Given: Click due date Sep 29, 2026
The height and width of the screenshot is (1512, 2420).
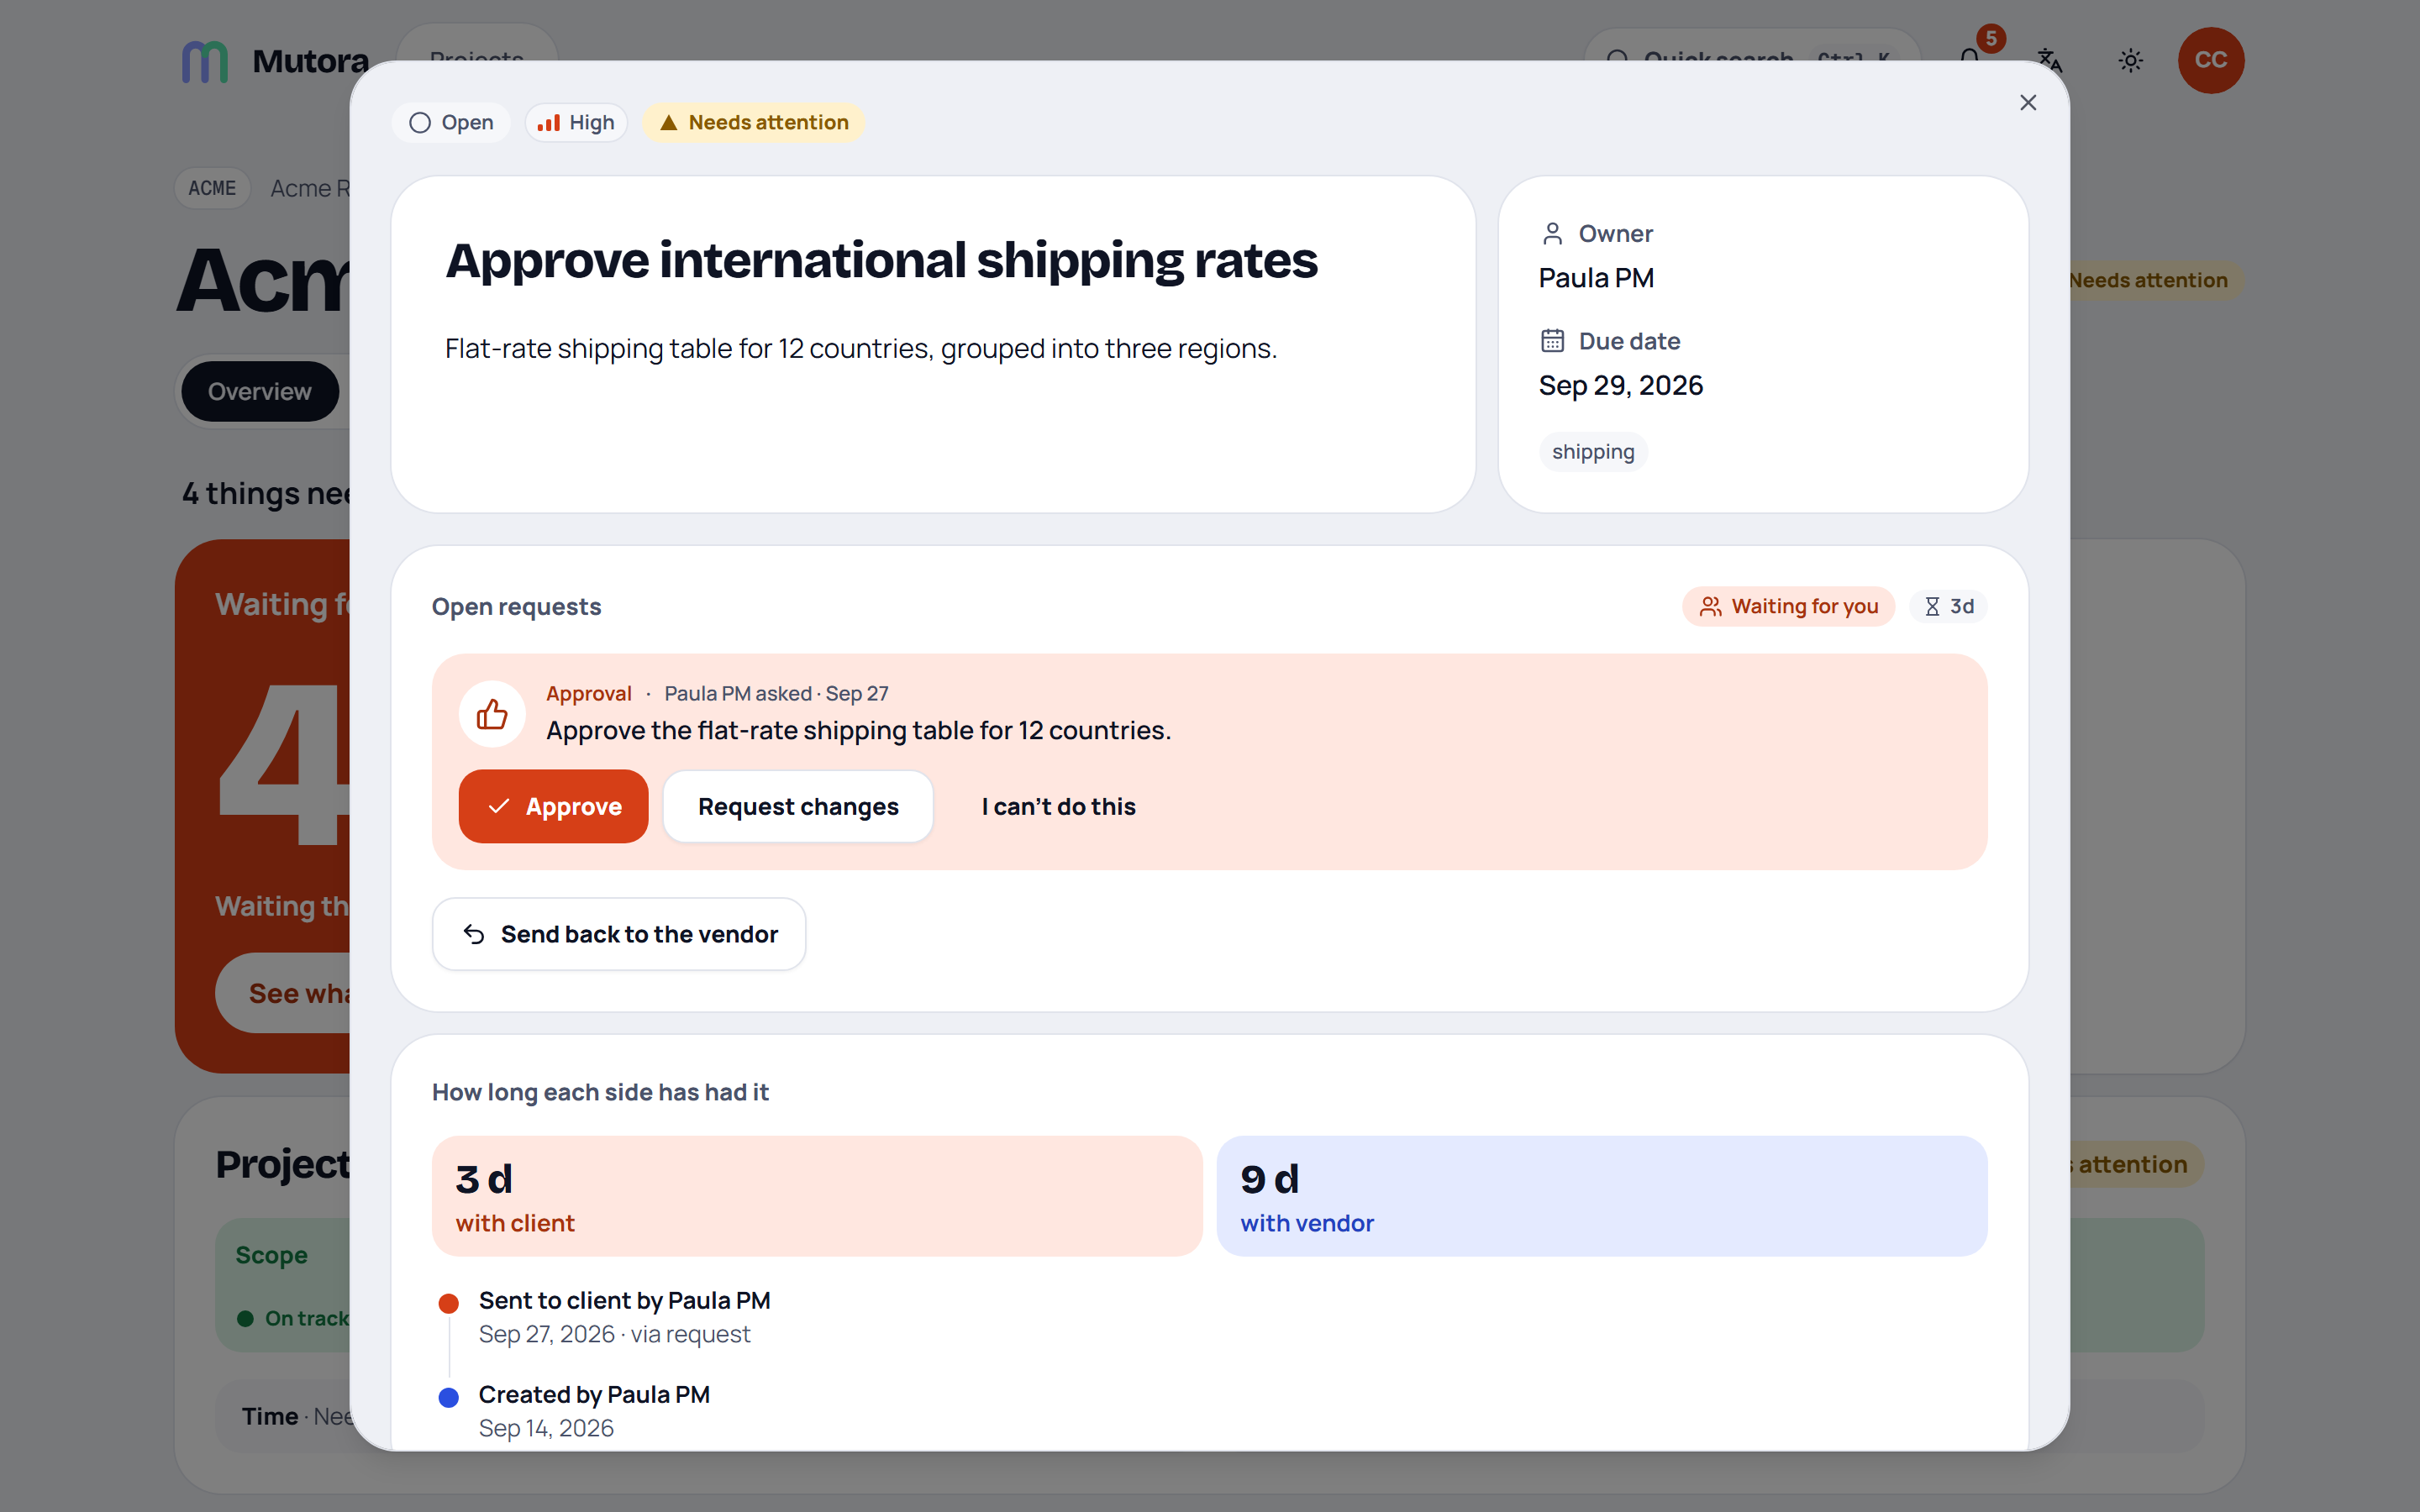Looking at the screenshot, I should point(1621,385).
